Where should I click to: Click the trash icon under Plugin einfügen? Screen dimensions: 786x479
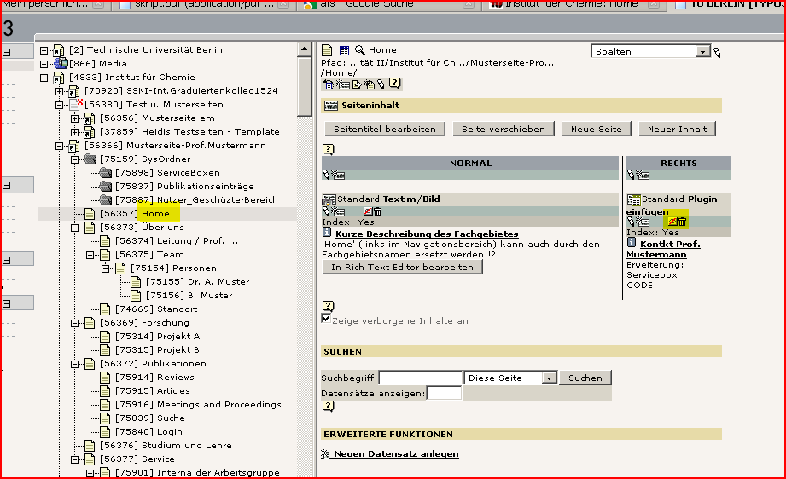[x=682, y=222]
